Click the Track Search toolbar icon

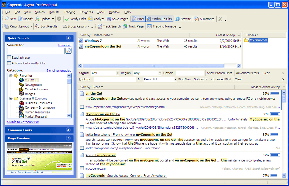coord(100,26)
